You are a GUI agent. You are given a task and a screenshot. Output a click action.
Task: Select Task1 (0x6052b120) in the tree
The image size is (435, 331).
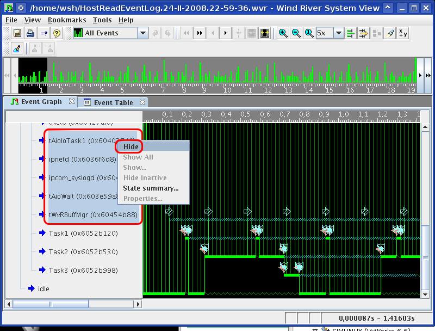[x=83, y=233]
